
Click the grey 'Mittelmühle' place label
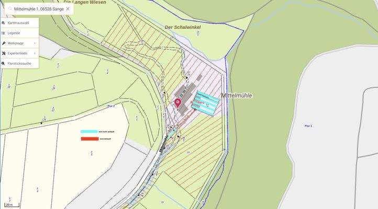coord(236,96)
